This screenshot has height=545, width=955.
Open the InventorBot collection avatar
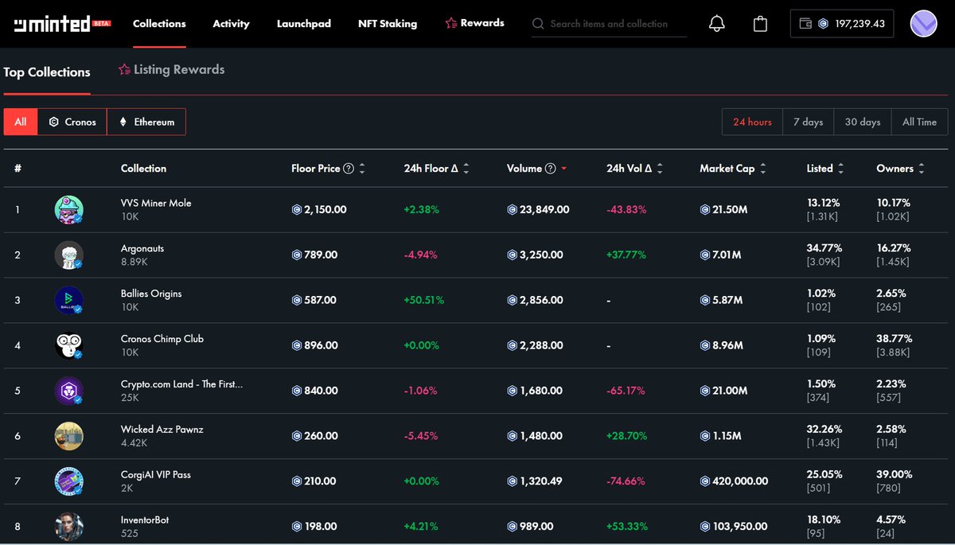pos(69,527)
